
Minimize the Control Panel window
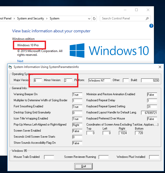125,10
